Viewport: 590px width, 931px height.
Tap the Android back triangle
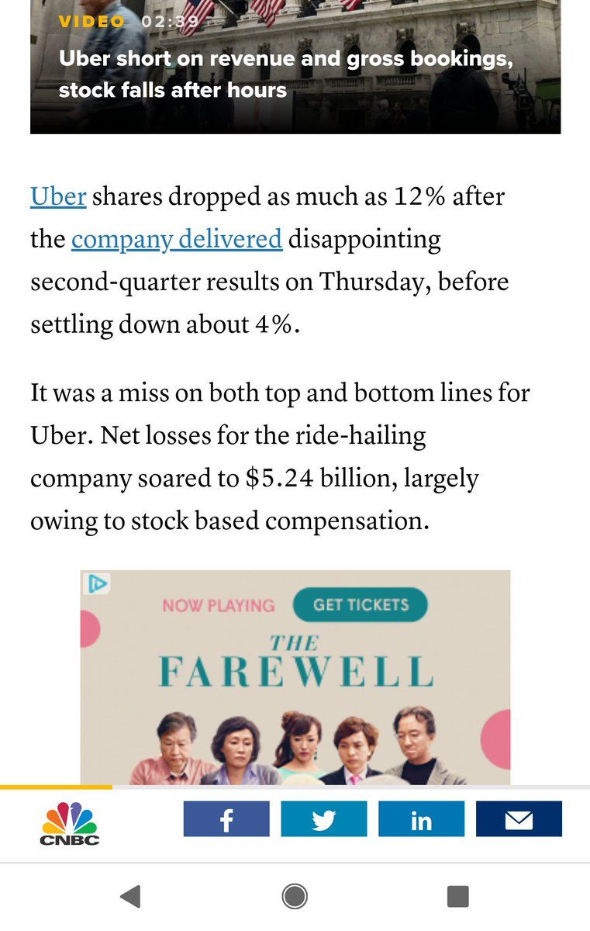tap(131, 897)
